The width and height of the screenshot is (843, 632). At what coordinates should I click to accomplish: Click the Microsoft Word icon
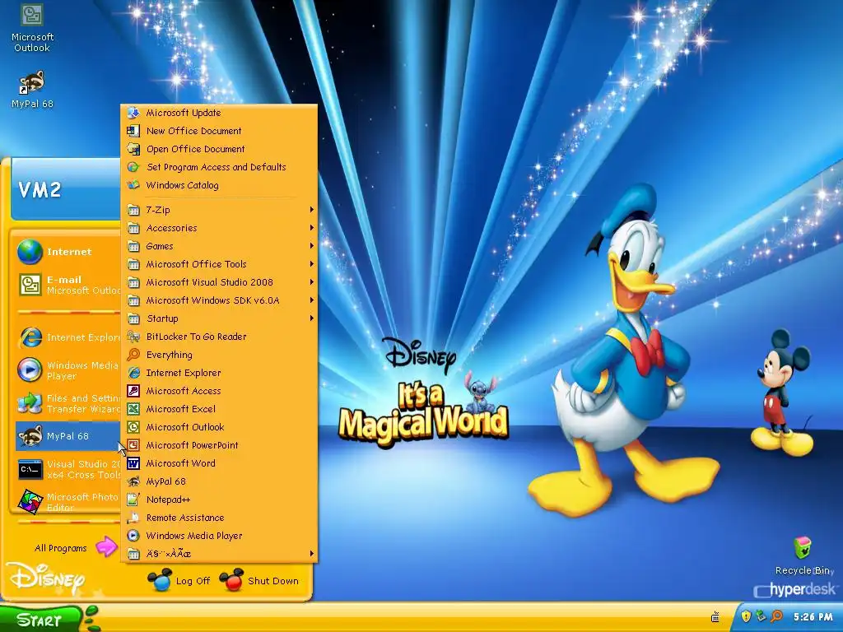click(133, 463)
